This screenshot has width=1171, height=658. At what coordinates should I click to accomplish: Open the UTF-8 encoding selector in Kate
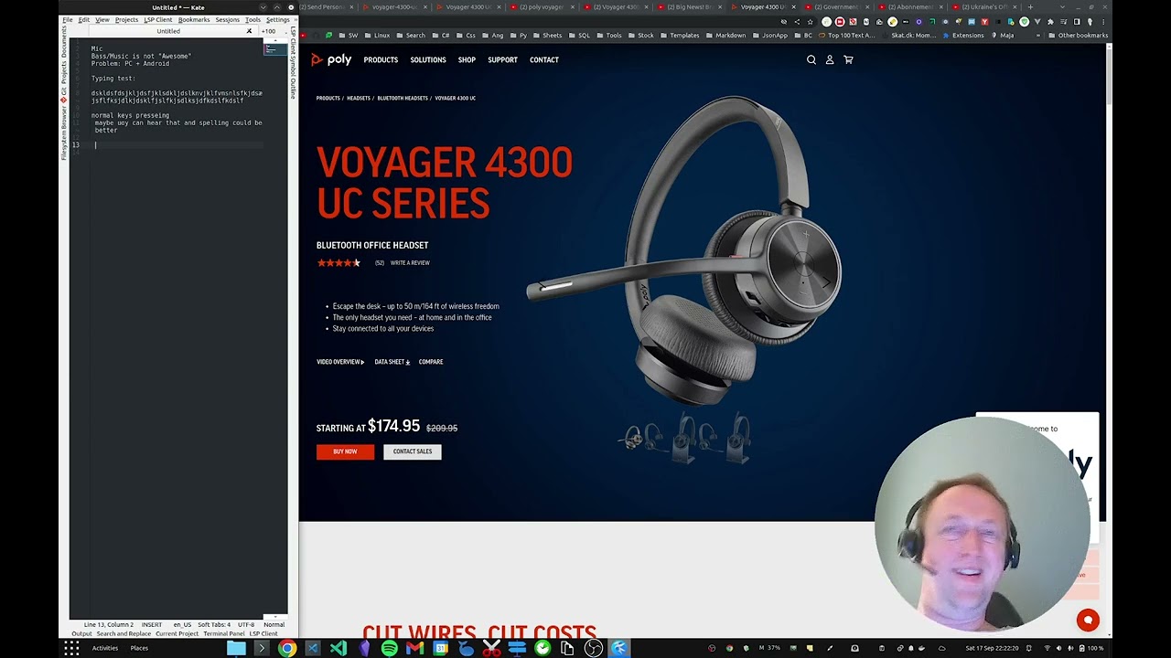(x=246, y=625)
